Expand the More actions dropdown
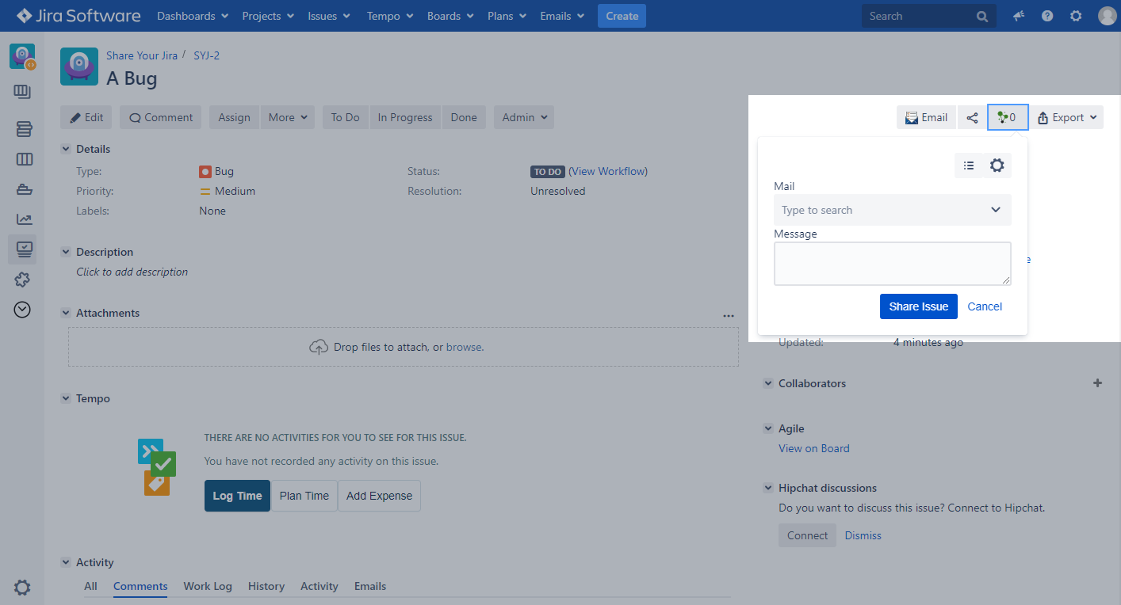This screenshot has width=1121, height=605. pyautogui.click(x=287, y=117)
